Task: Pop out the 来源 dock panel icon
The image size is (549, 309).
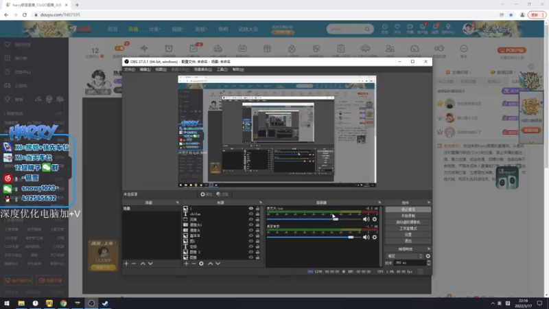Action: pyautogui.click(x=261, y=203)
